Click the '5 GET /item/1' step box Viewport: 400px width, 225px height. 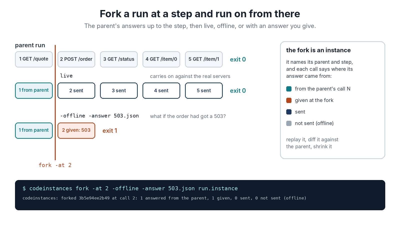(x=204, y=59)
